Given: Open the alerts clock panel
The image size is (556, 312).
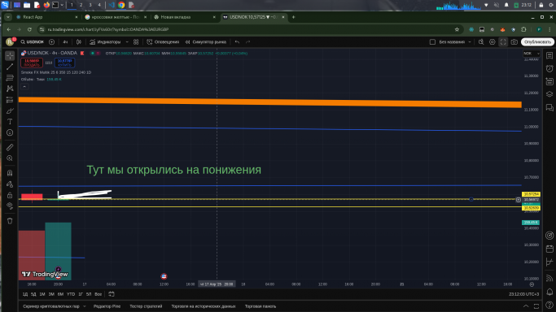Looking at the screenshot, I should pyautogui.click(x=549, y=68).
